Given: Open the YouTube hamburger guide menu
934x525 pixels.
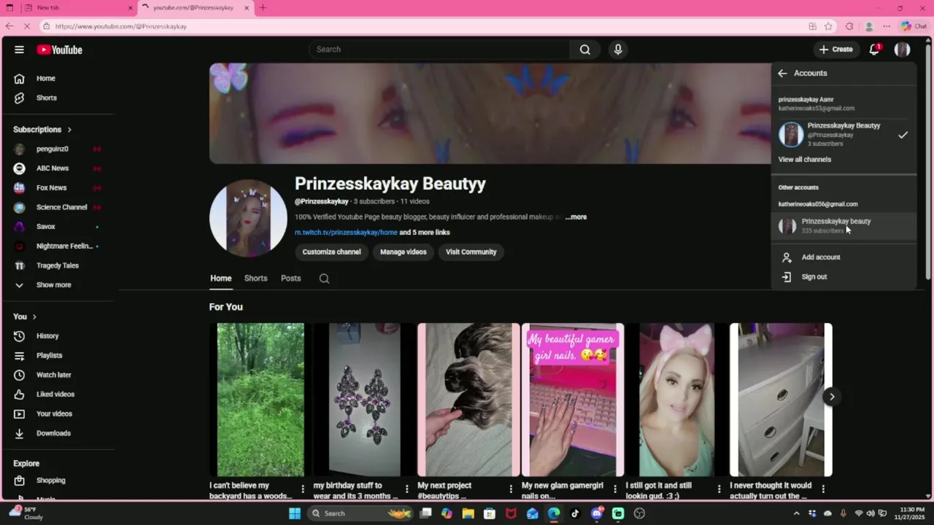Looking at the screenshot, I should (x=19, y=50).
